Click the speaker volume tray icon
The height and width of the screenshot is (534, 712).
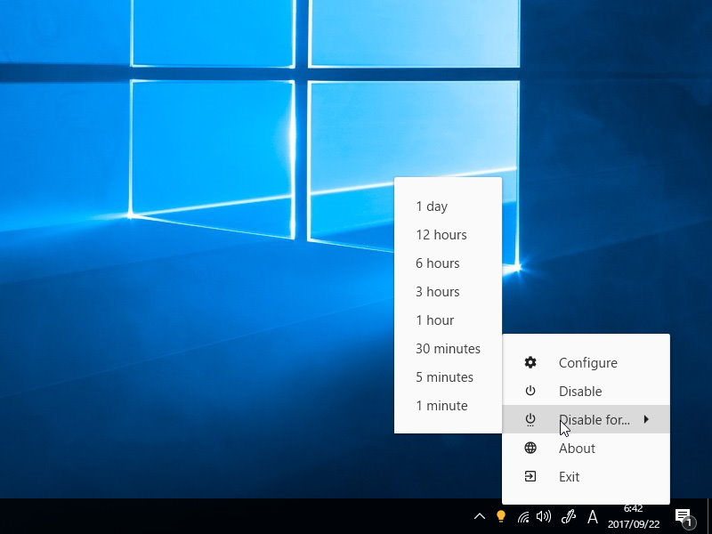point(544,516)
